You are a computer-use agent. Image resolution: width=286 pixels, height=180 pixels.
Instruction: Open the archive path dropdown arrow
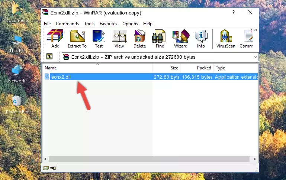pos(256,57)
